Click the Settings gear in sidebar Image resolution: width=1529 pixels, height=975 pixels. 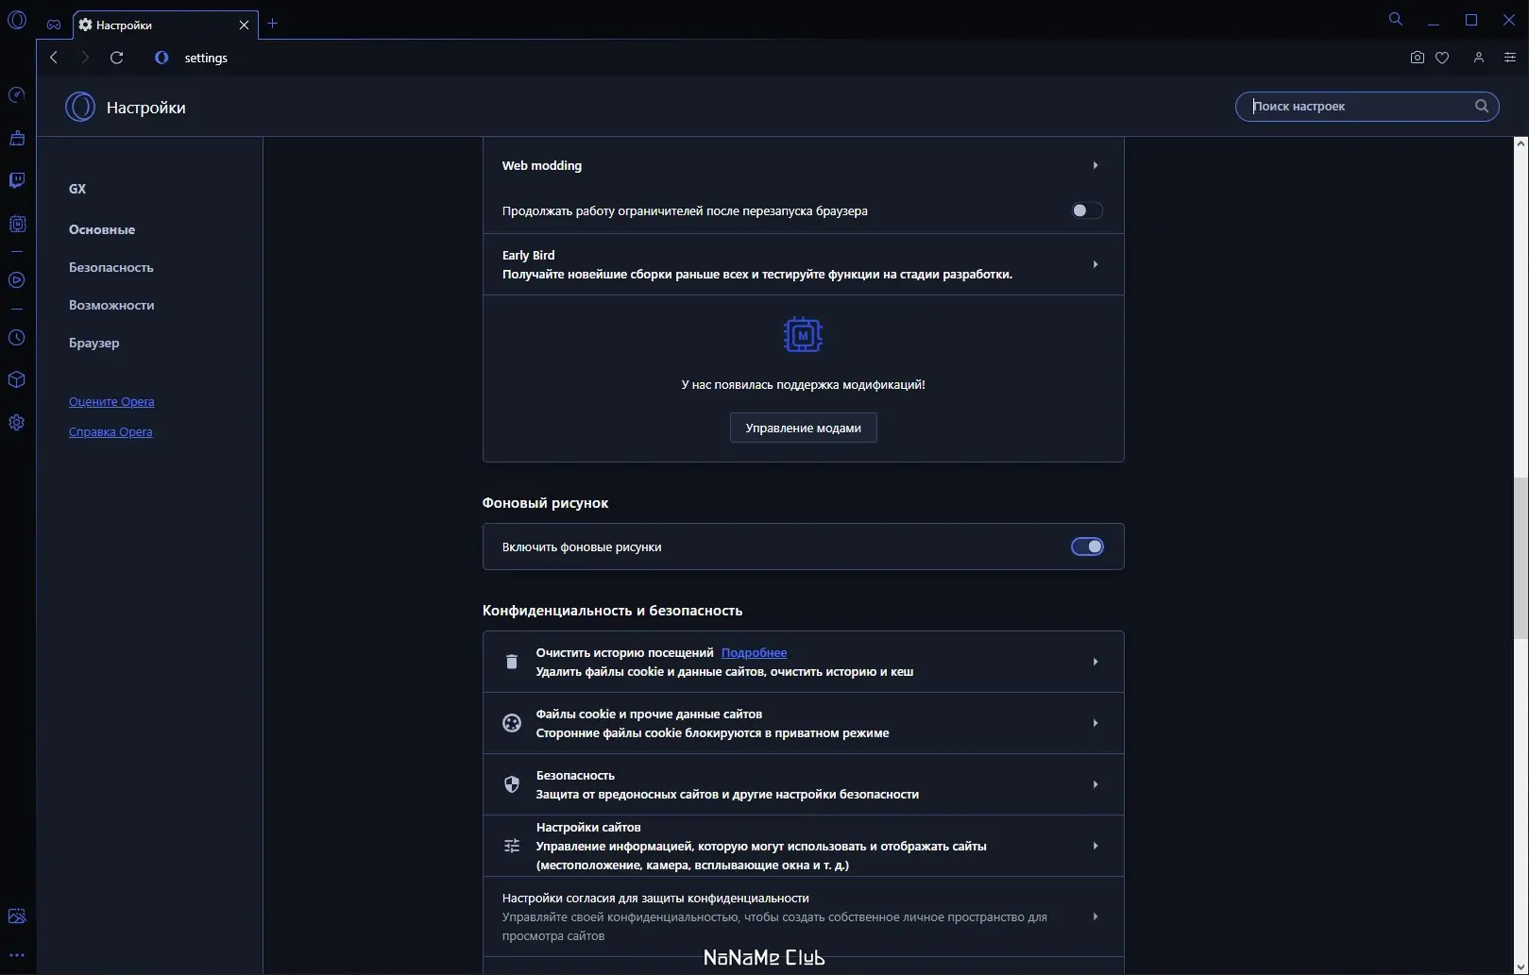click(x=17, y=423)
